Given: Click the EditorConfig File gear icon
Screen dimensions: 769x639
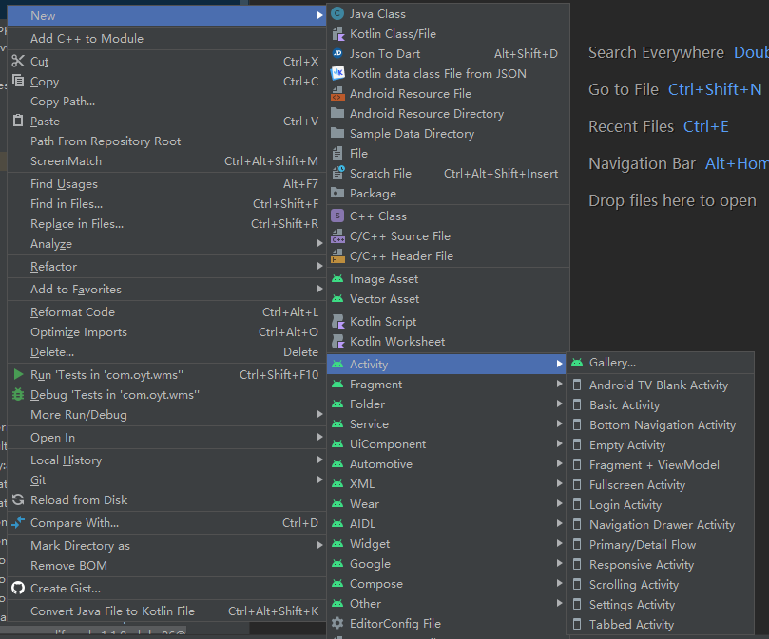Looking at the screenshot, I should (x=337, y=623).
